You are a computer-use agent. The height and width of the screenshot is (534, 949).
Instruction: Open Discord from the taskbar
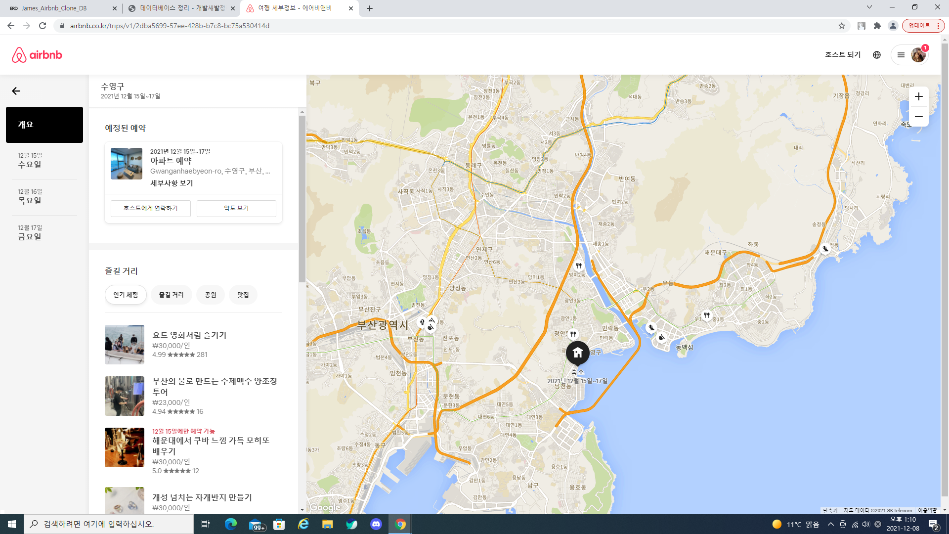pos(376,524)
